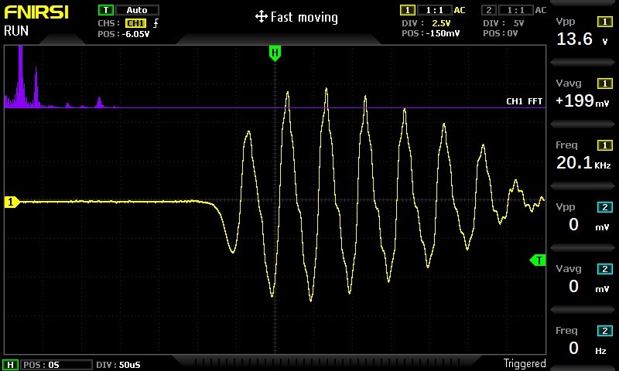Click the channel 2 badge beside Vavg

pos(605,269)
